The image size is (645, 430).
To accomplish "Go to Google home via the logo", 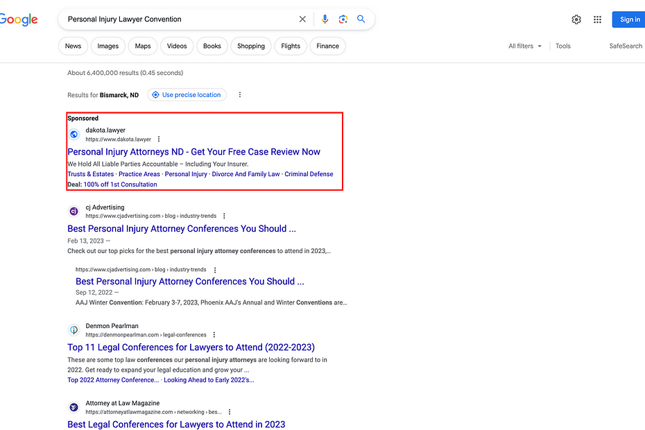I will point(19,19).
